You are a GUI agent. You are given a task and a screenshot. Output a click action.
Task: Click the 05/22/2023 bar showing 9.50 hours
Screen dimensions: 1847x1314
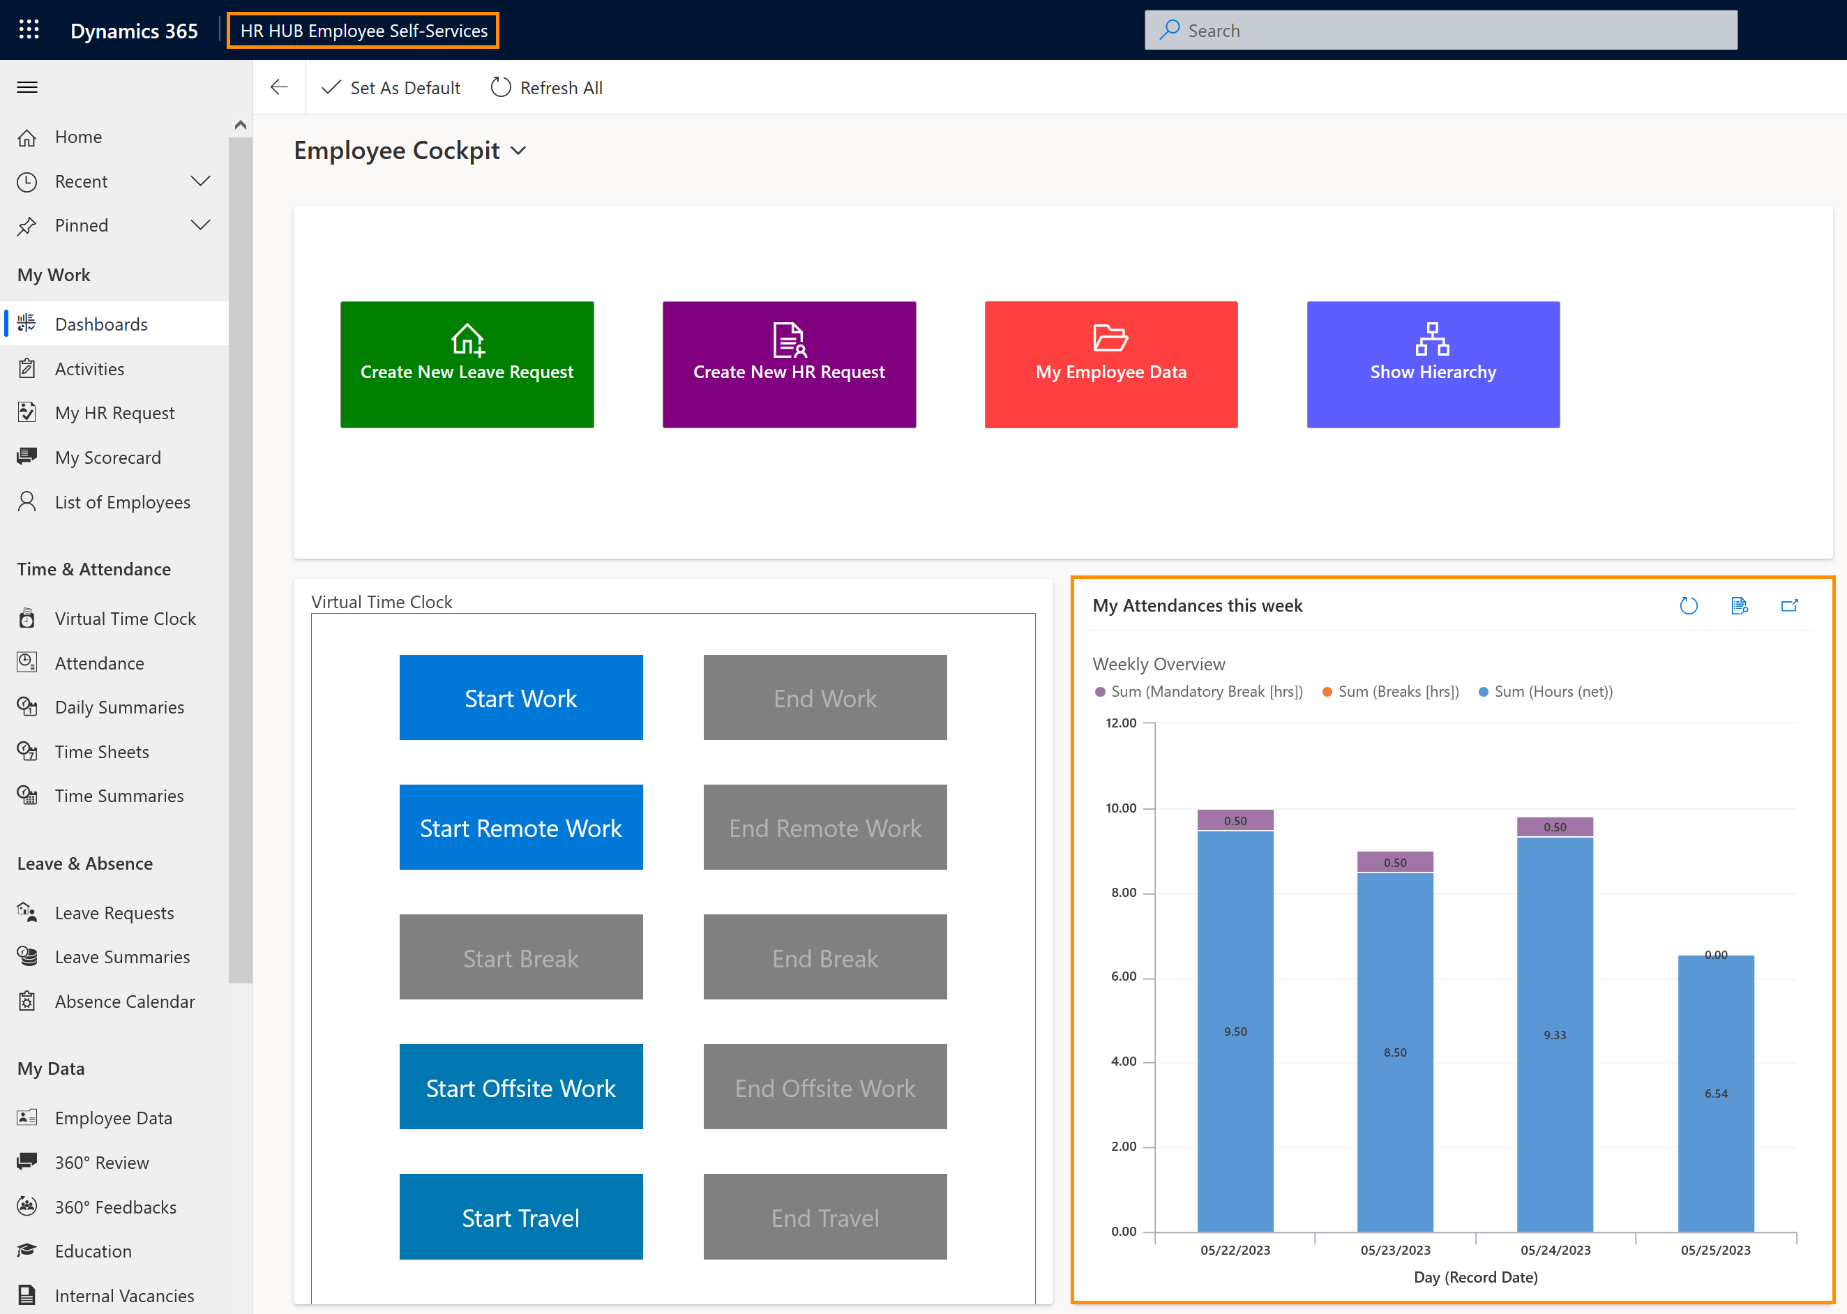[1235, 1032]
